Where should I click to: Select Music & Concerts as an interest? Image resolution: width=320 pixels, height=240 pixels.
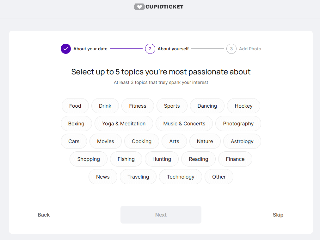coord(184,123)
